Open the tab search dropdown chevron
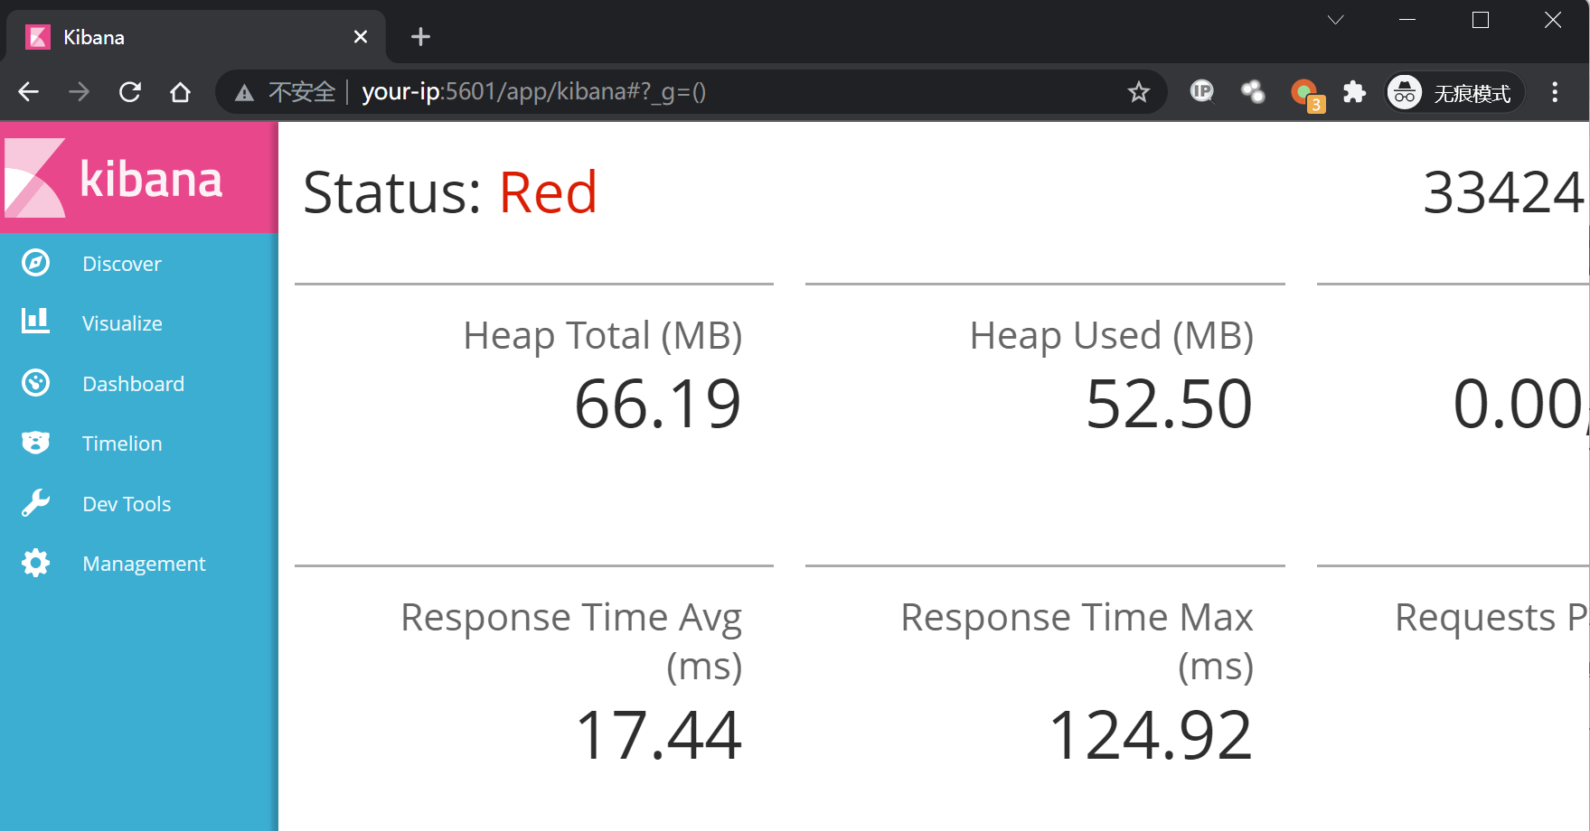 point(1335,20)
